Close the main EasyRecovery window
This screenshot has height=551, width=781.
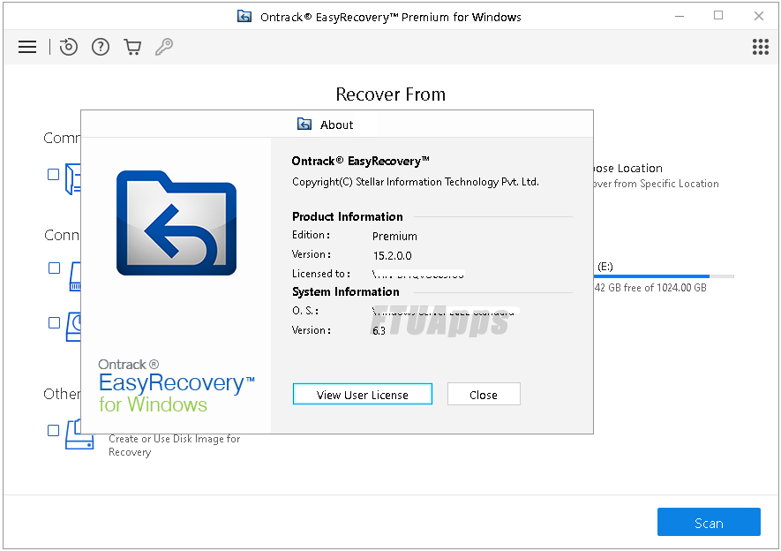tap(759, 16)
